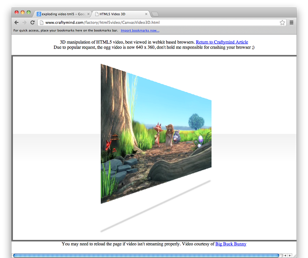The image size is (308, 258).
Task: Click the scrollbar right arrow
Action: pos(289,255)
